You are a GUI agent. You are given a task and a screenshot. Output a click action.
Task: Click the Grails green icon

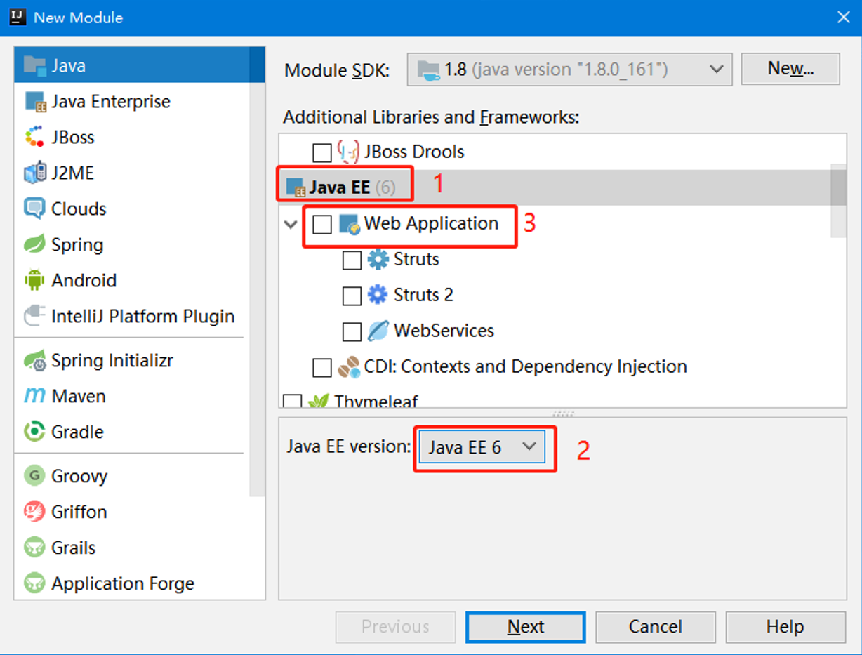pyautogui.click(x=34, y=548)
